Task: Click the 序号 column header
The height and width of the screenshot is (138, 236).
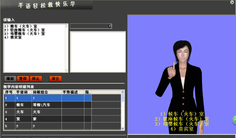Action: (x=9, y=92)
